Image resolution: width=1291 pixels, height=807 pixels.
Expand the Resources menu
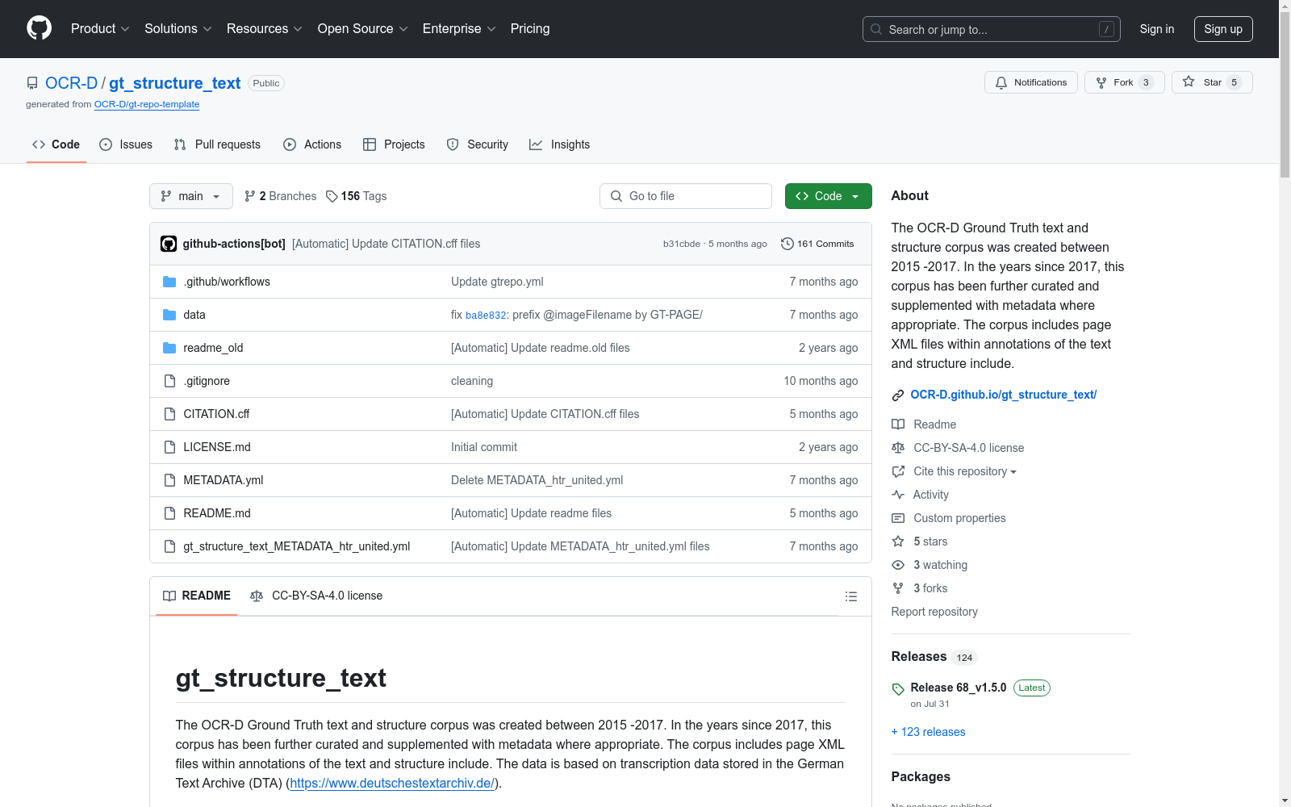[x=265, y=28]
